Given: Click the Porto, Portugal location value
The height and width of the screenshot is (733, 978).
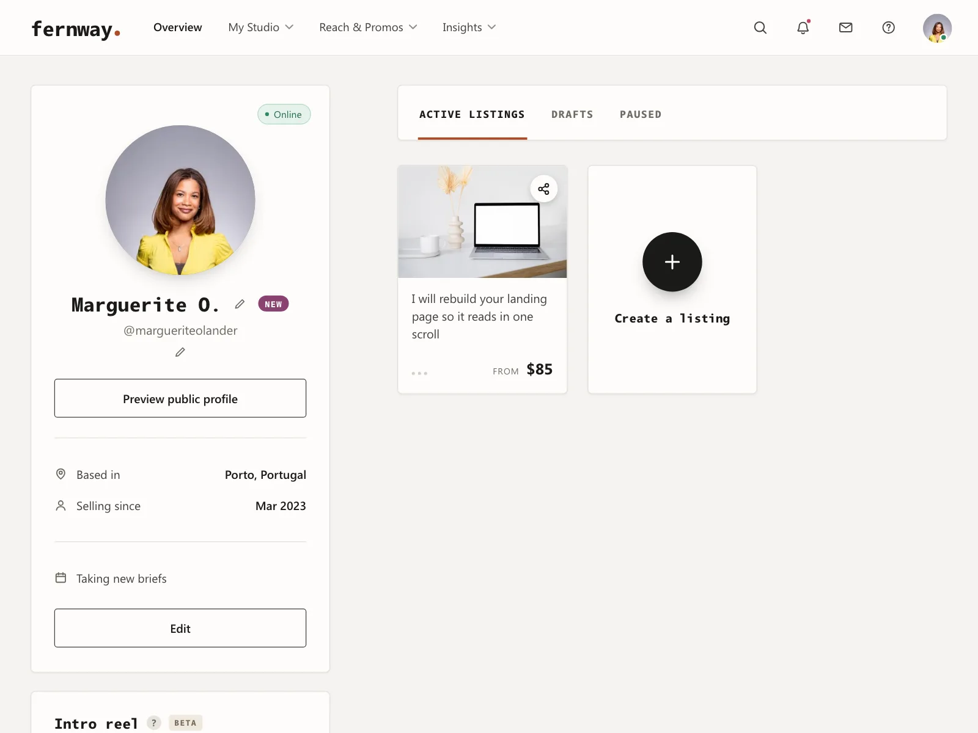Looking at the screenshot, I should [x=265, y=475].
